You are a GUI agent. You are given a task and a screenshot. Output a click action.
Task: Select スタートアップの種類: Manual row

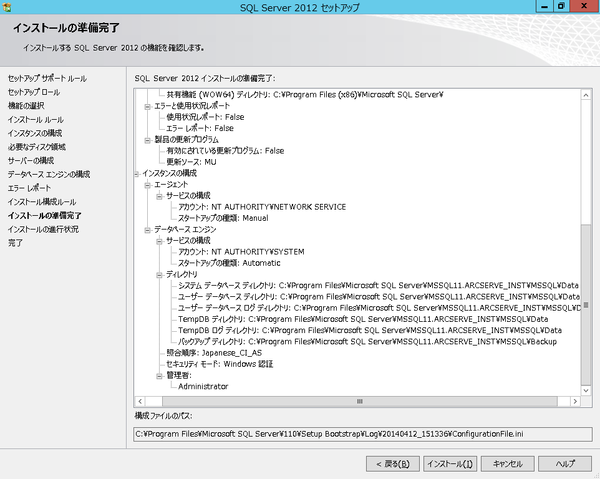coord(223,218)
